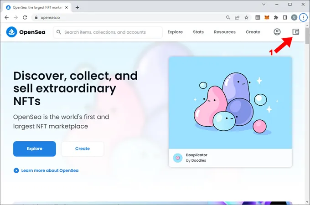310x205 pixels.
Task: Toggle the browser side panel
Action: pos(285,17)
